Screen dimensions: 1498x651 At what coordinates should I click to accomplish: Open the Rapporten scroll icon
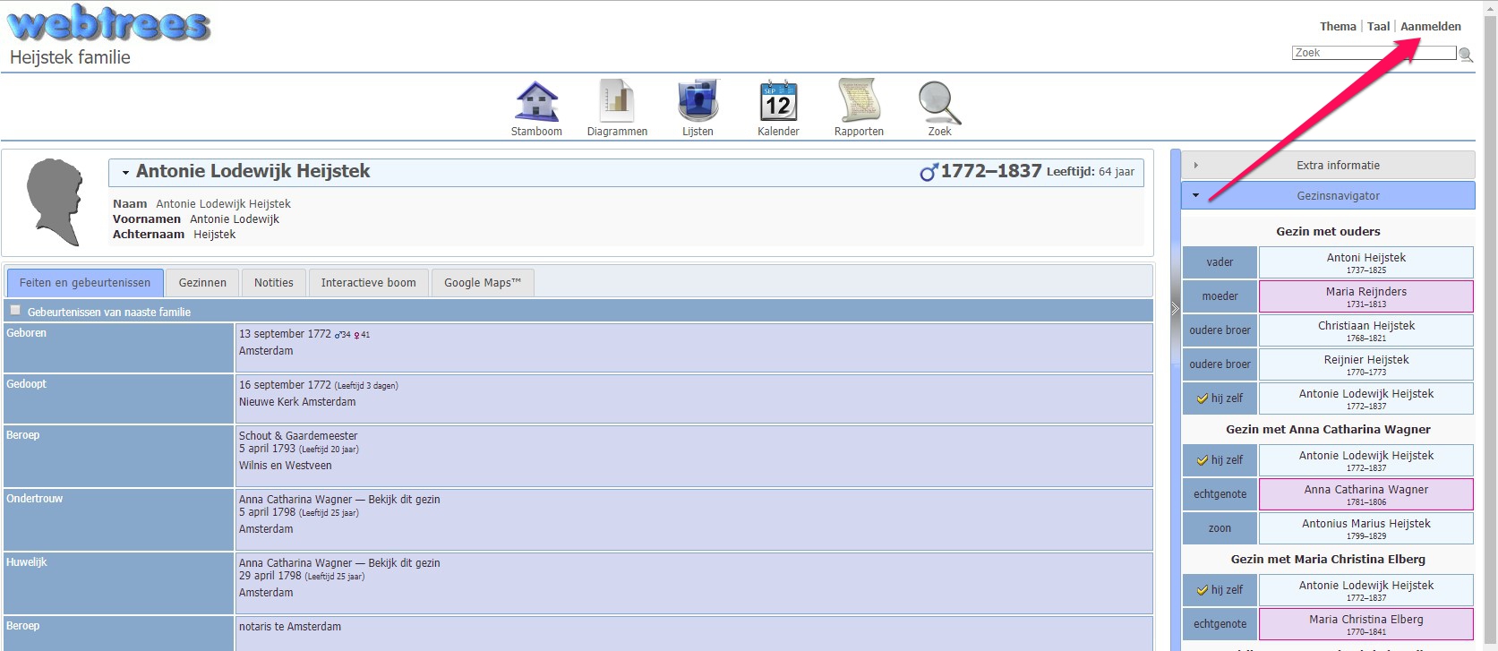click(859, 101)
